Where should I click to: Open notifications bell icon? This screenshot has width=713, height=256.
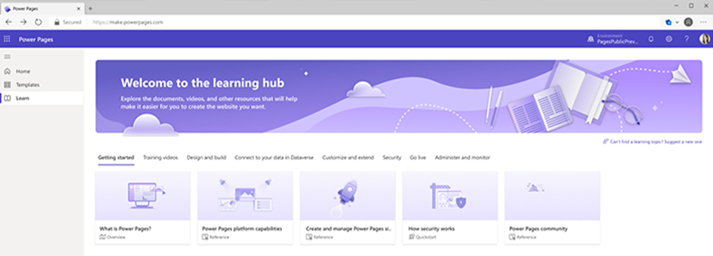(651, 39)
